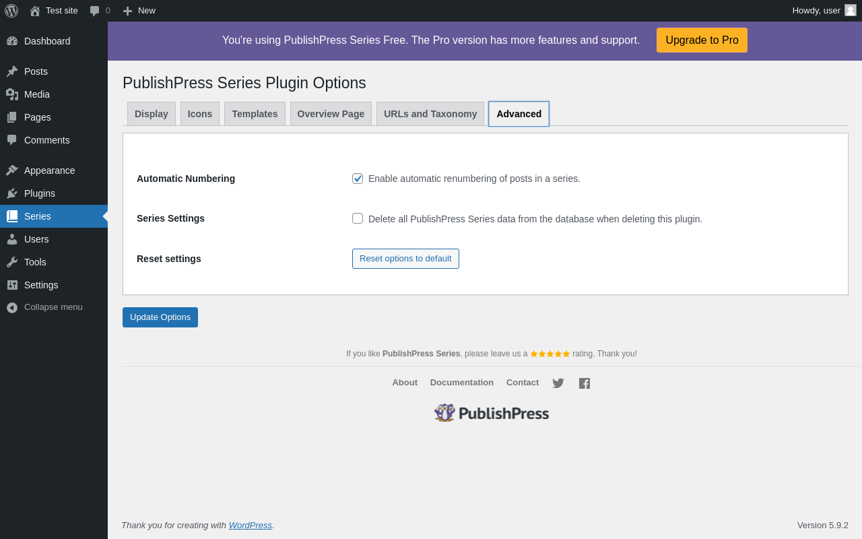862x539 pixels.
Task: Click the Users person icon
Action: (12, 239)
